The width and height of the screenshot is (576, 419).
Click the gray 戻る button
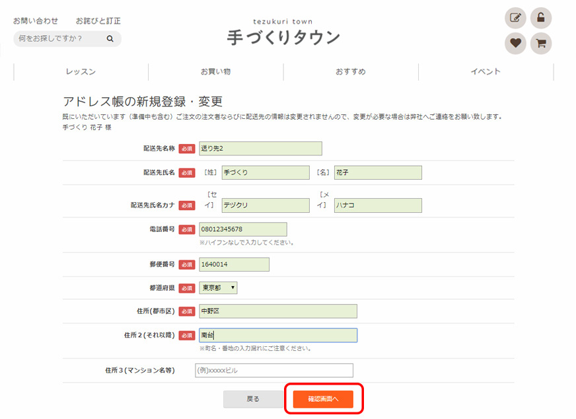[x=253, y=399]
